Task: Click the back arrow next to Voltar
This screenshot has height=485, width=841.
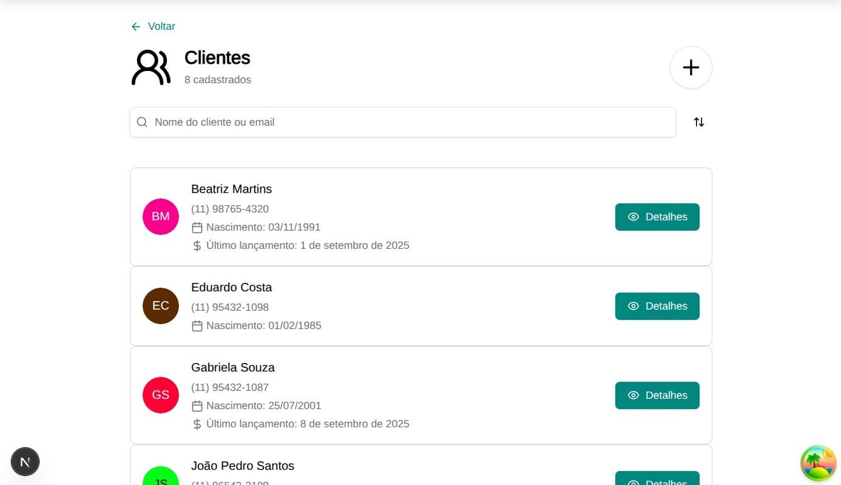Action: click(136, 27)
